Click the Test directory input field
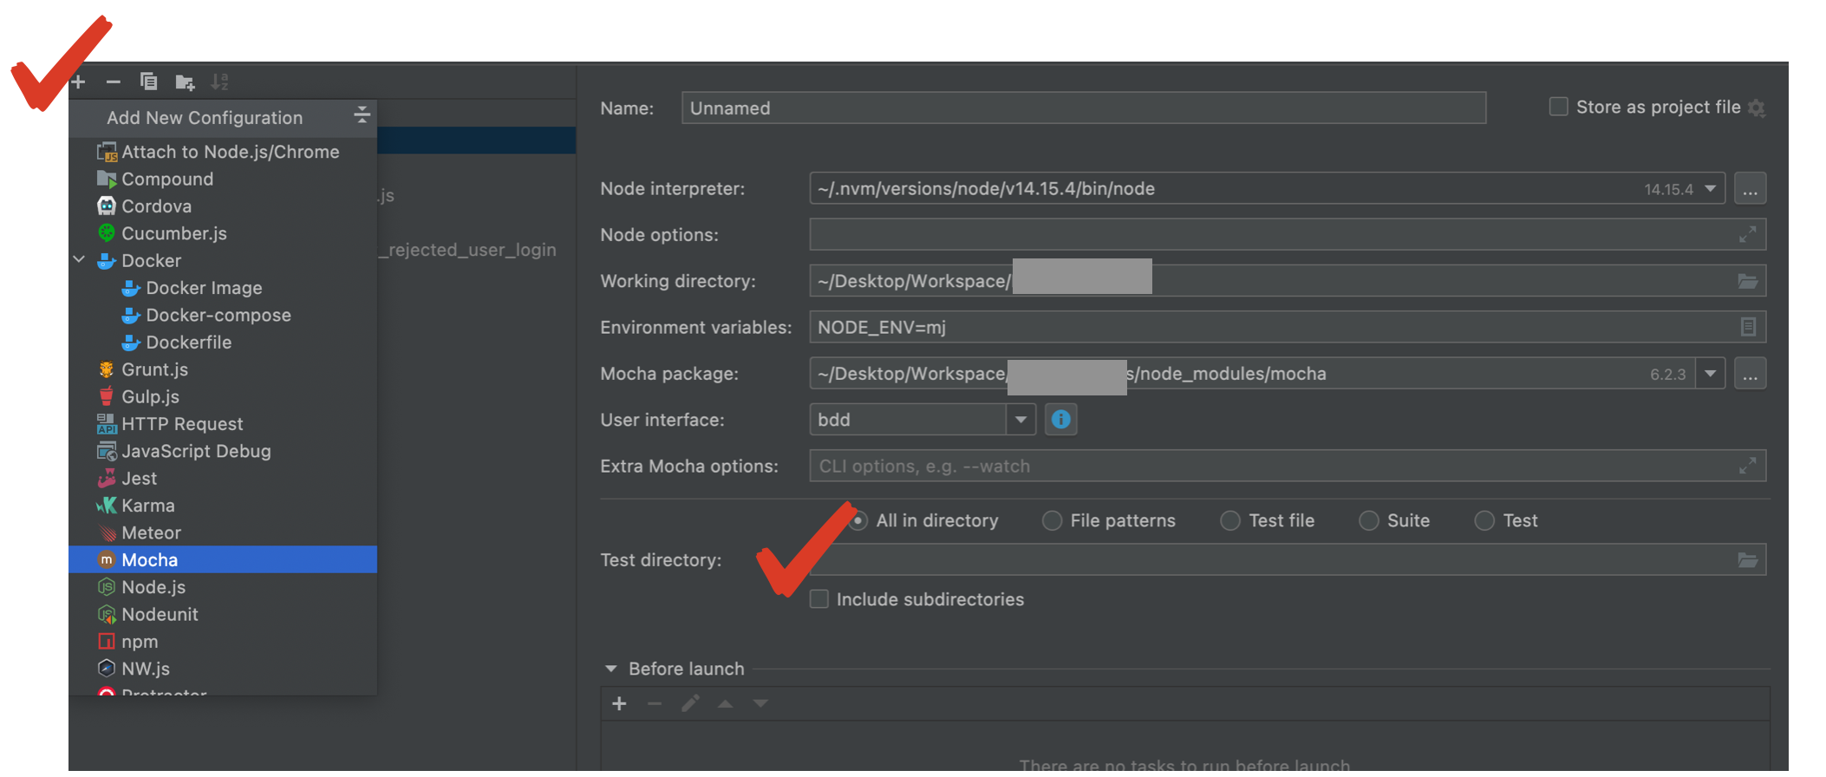The height and width of the screenshot is (777, 1826). click(x=1287, y=560)
